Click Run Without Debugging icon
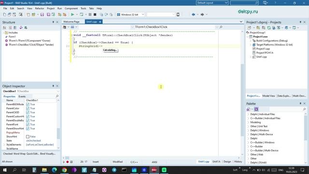The image size is (309, 174). pos(82,14)
